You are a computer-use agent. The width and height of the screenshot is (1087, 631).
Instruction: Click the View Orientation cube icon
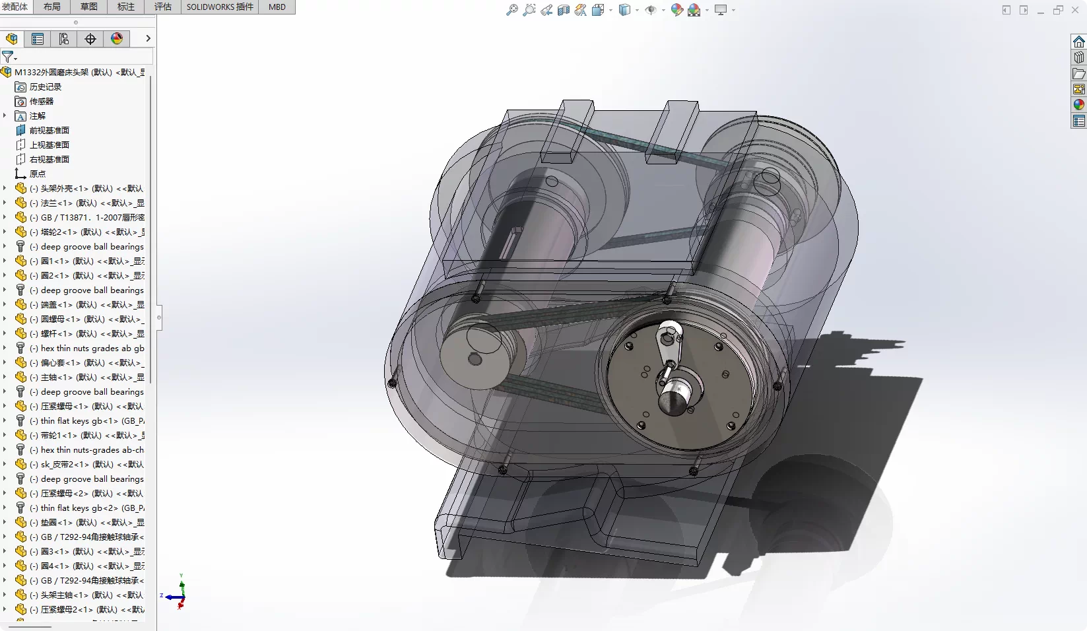tap(598, 10)
